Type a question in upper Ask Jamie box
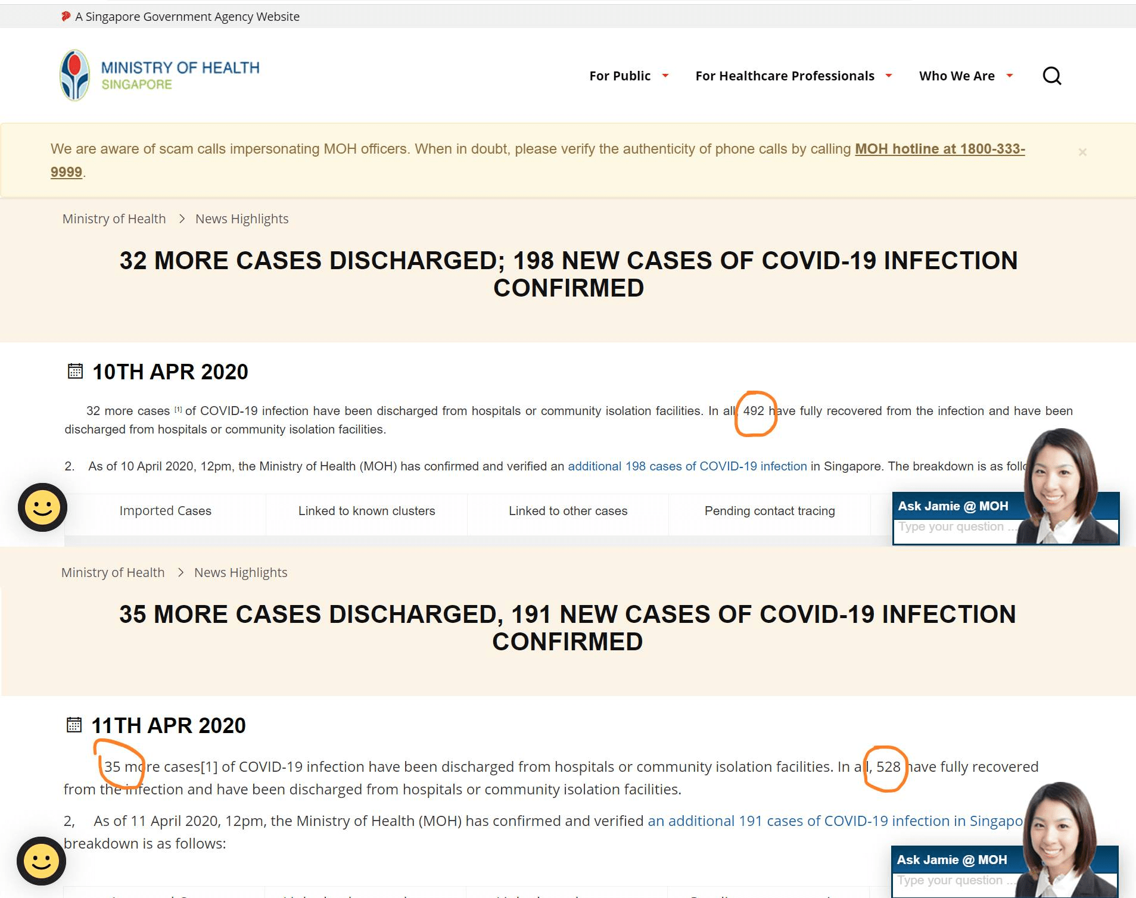Viewport: 1136px width, 898px height. [956, 527]
